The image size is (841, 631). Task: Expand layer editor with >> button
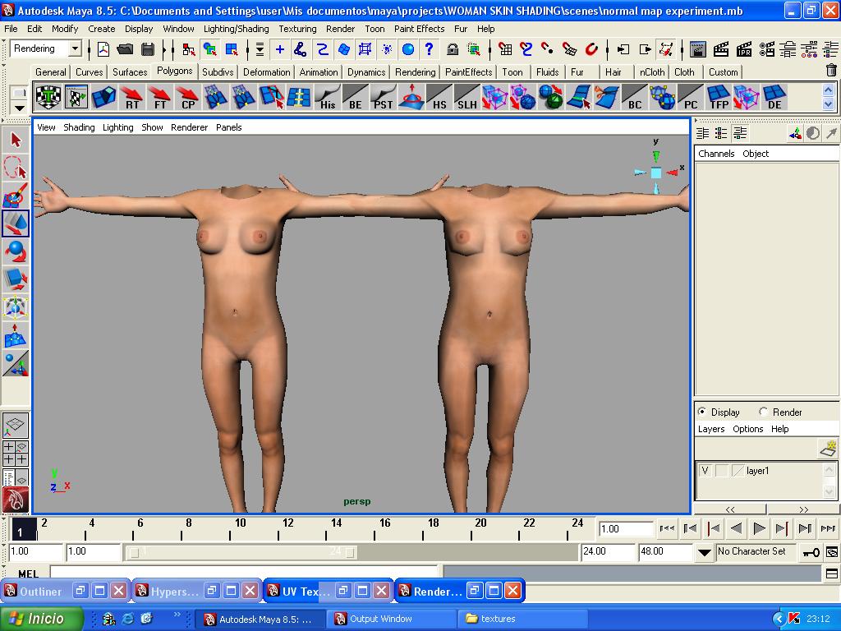(x=803, y=509)
